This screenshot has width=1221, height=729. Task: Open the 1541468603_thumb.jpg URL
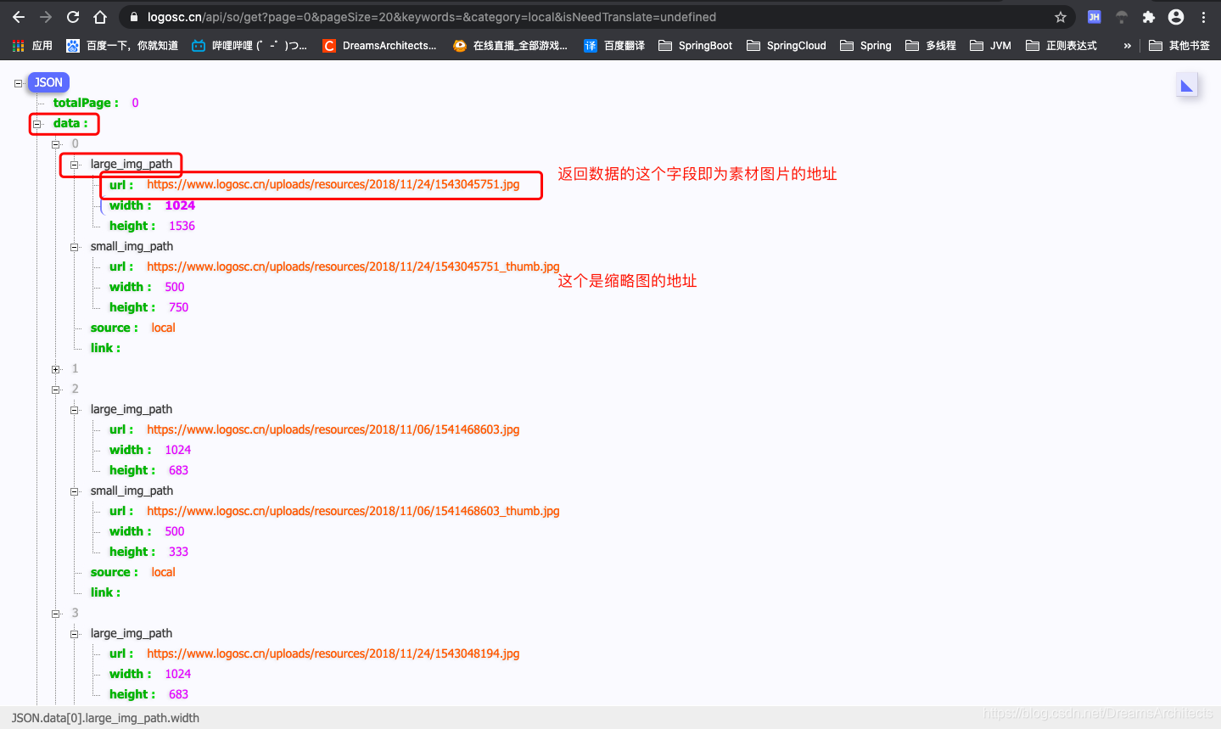pos(353,511)
